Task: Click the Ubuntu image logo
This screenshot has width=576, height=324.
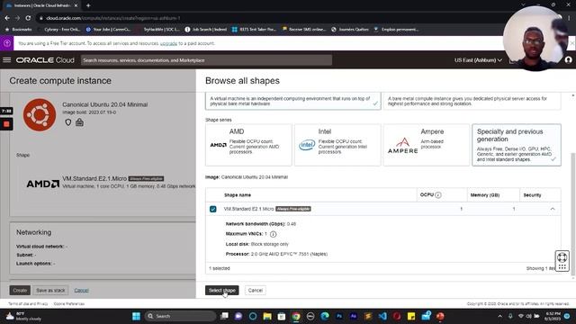Action: [40, 115]
